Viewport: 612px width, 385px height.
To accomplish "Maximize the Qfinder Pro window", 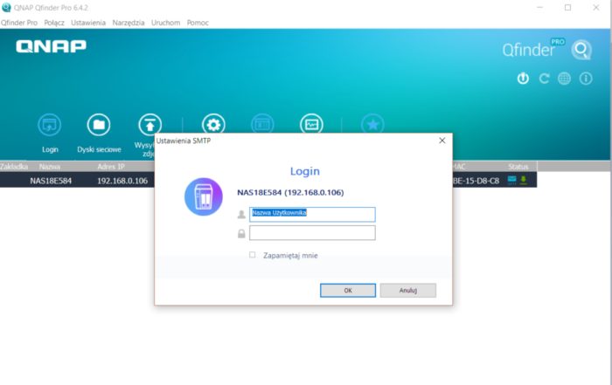I will [x=568, y=7].
